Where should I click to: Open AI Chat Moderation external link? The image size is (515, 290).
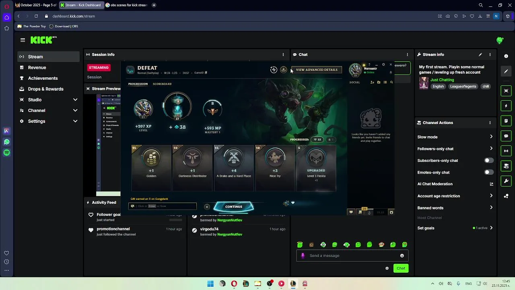491,184
